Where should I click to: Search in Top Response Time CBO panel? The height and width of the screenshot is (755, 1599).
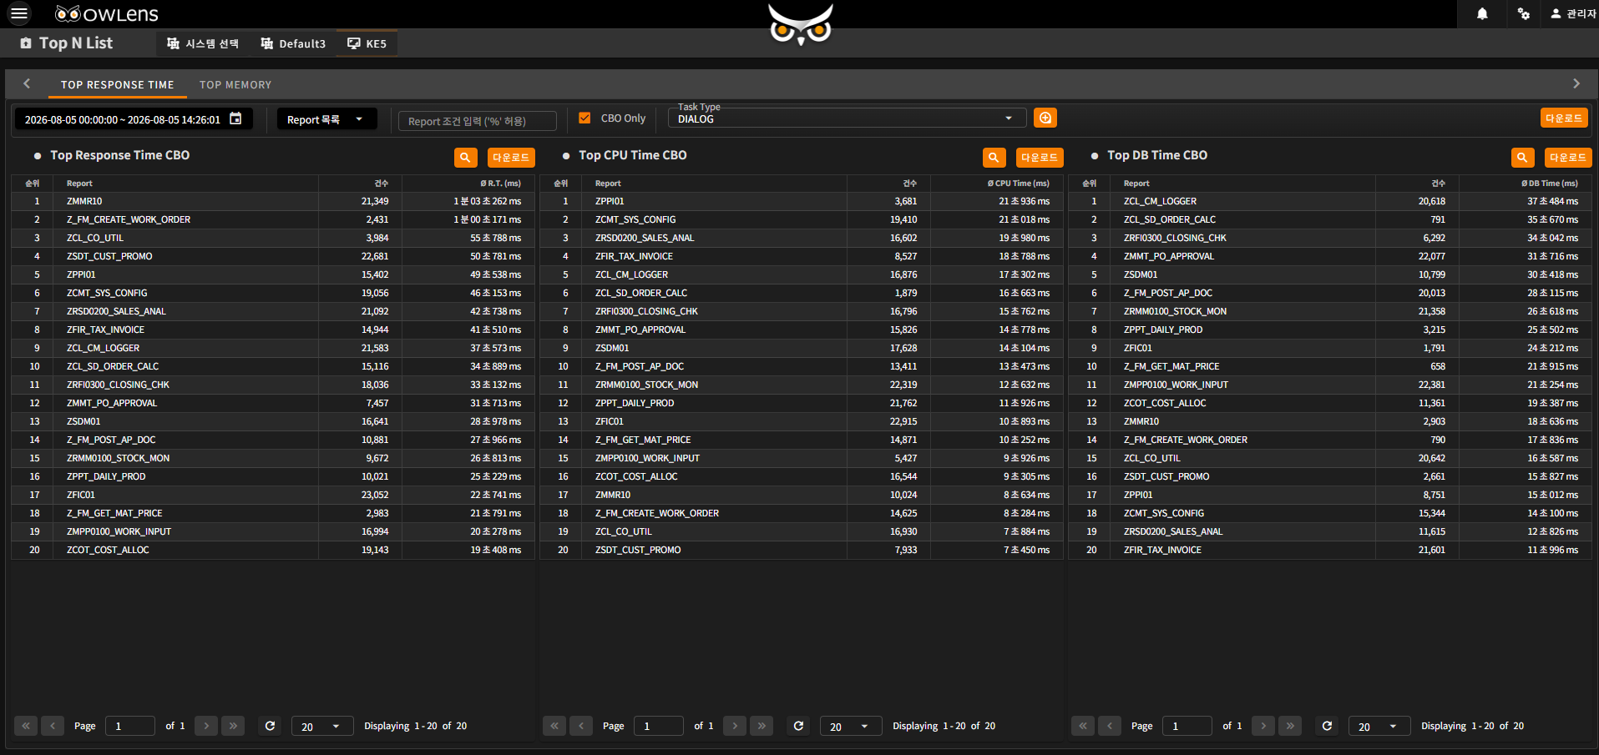click(x=465, y=157)
